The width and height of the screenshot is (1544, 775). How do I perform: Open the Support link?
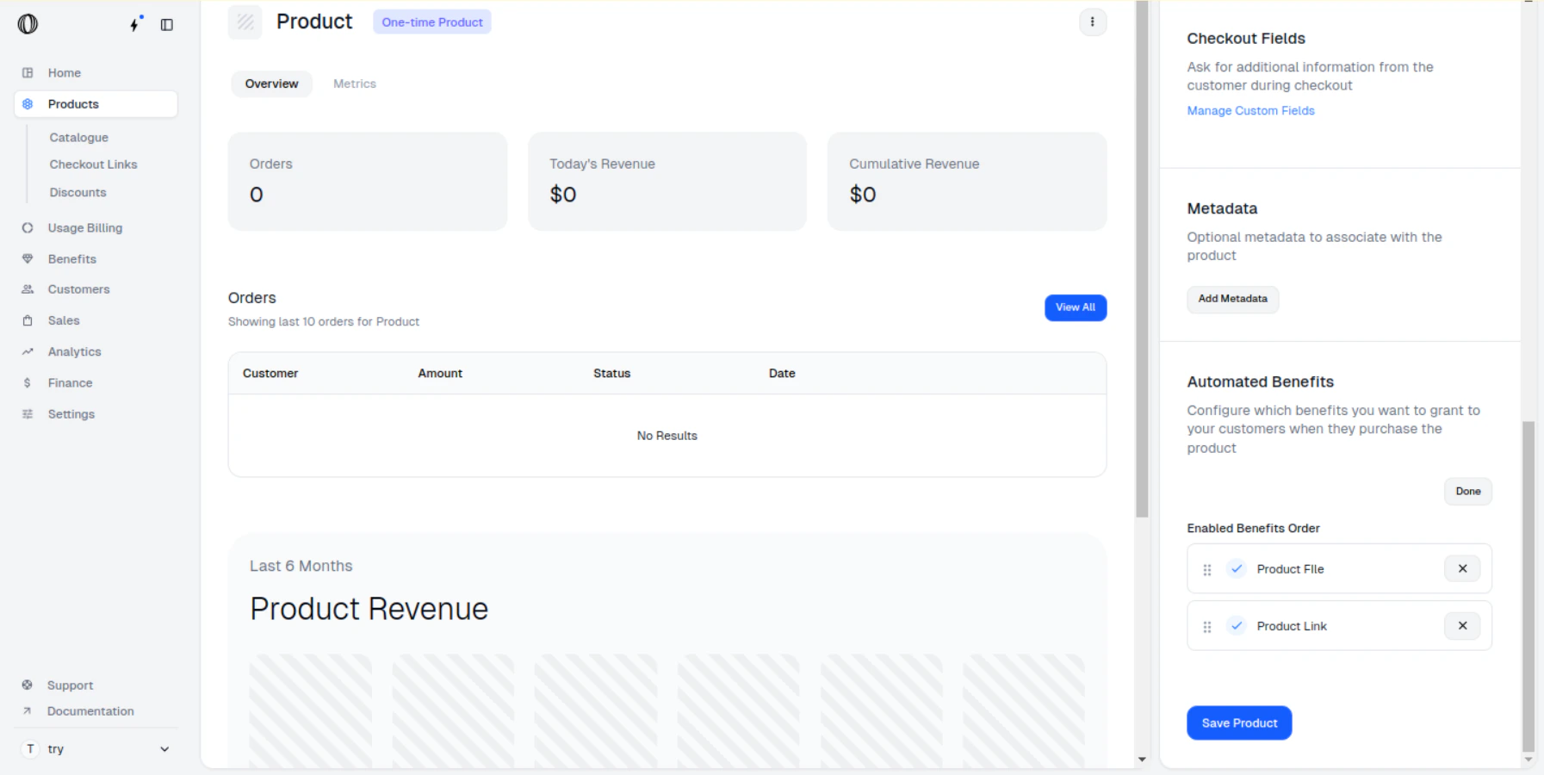[x=70, y=685]
